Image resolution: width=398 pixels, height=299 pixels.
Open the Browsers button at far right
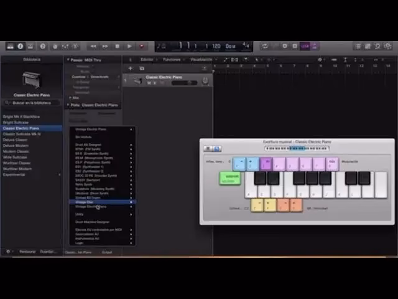click(x=388, y=46)
